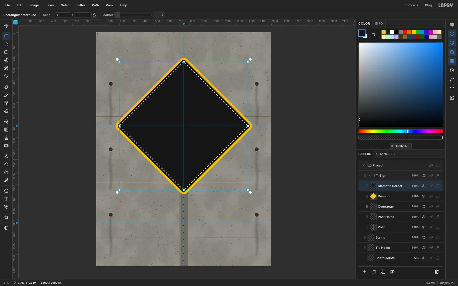Select the Shape polygon tool
The width and height of the screenshot is (458, 286).
pos(6,191)
